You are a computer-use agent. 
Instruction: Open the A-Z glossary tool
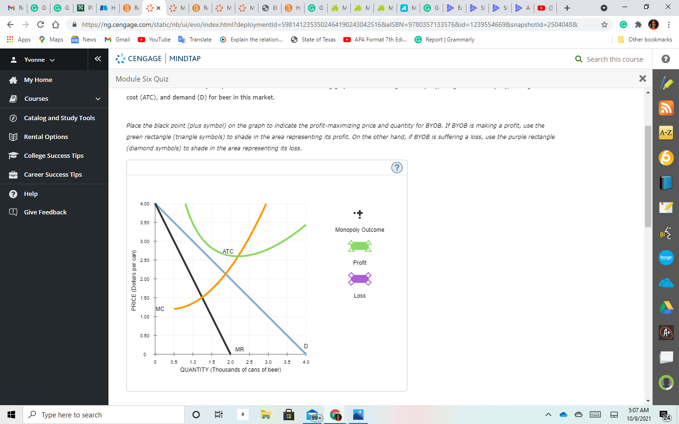[666, 133]
